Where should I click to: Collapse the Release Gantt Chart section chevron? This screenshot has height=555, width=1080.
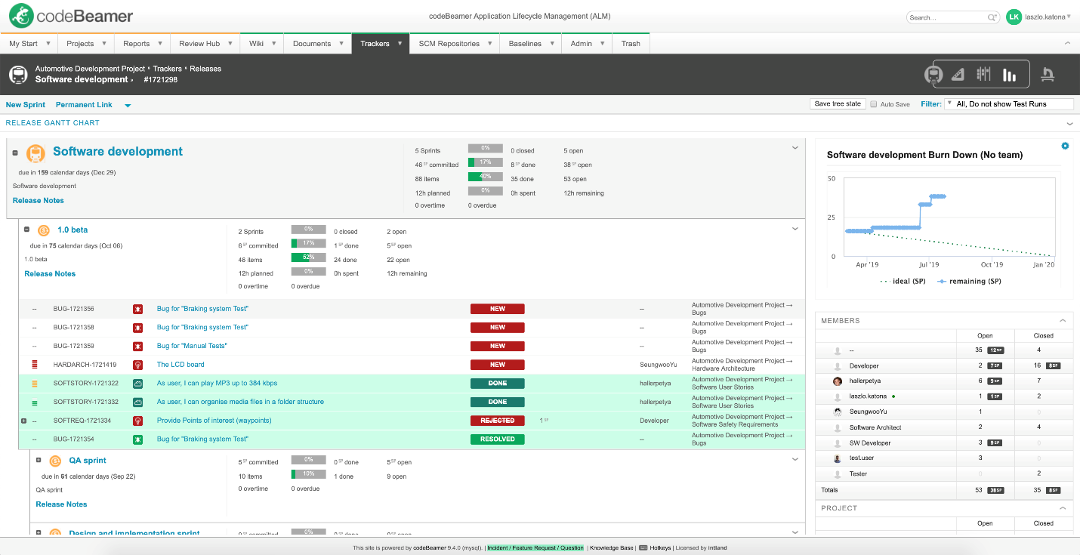click(1069, 123)
